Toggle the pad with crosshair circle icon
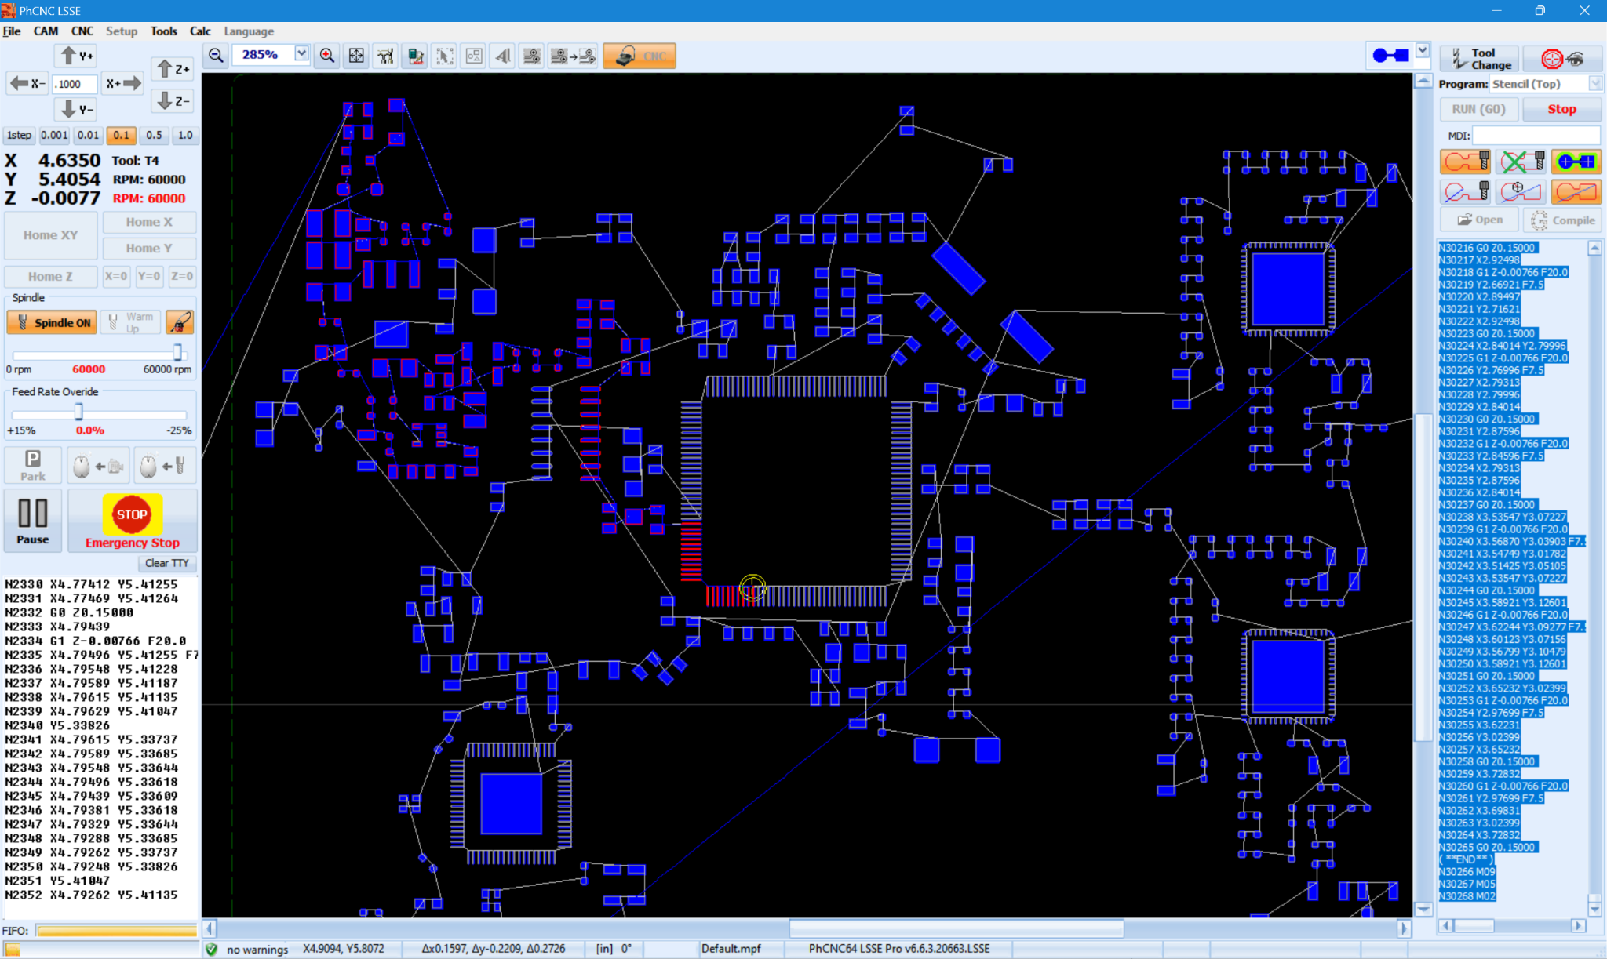 click(1521, 191)
